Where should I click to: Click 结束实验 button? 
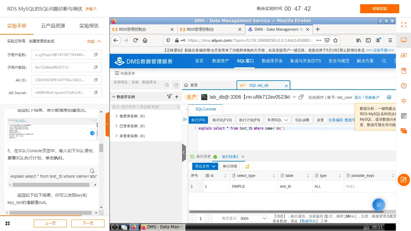click(x=380, y=9)
